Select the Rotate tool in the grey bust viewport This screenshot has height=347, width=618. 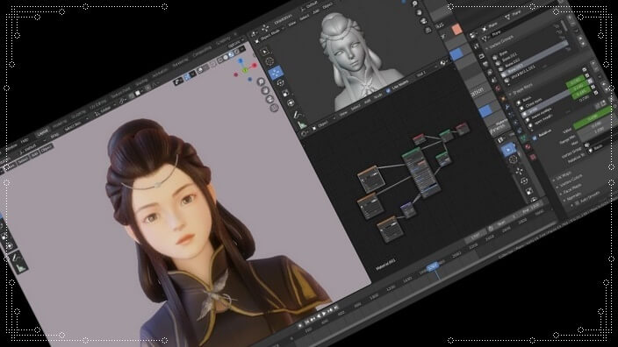tap(280, 83)
